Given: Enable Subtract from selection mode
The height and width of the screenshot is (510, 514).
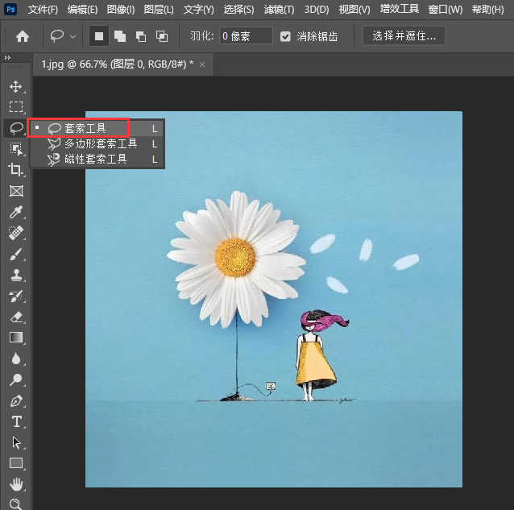Looking at the screenshot, I should pyautogui.click(x=140, y=36).
